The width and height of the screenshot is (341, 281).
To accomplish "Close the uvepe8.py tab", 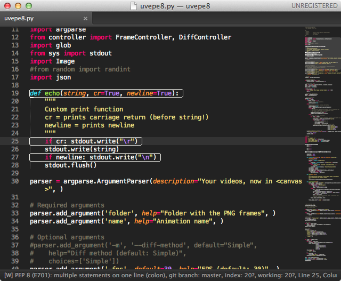I will tap(85, 19).
